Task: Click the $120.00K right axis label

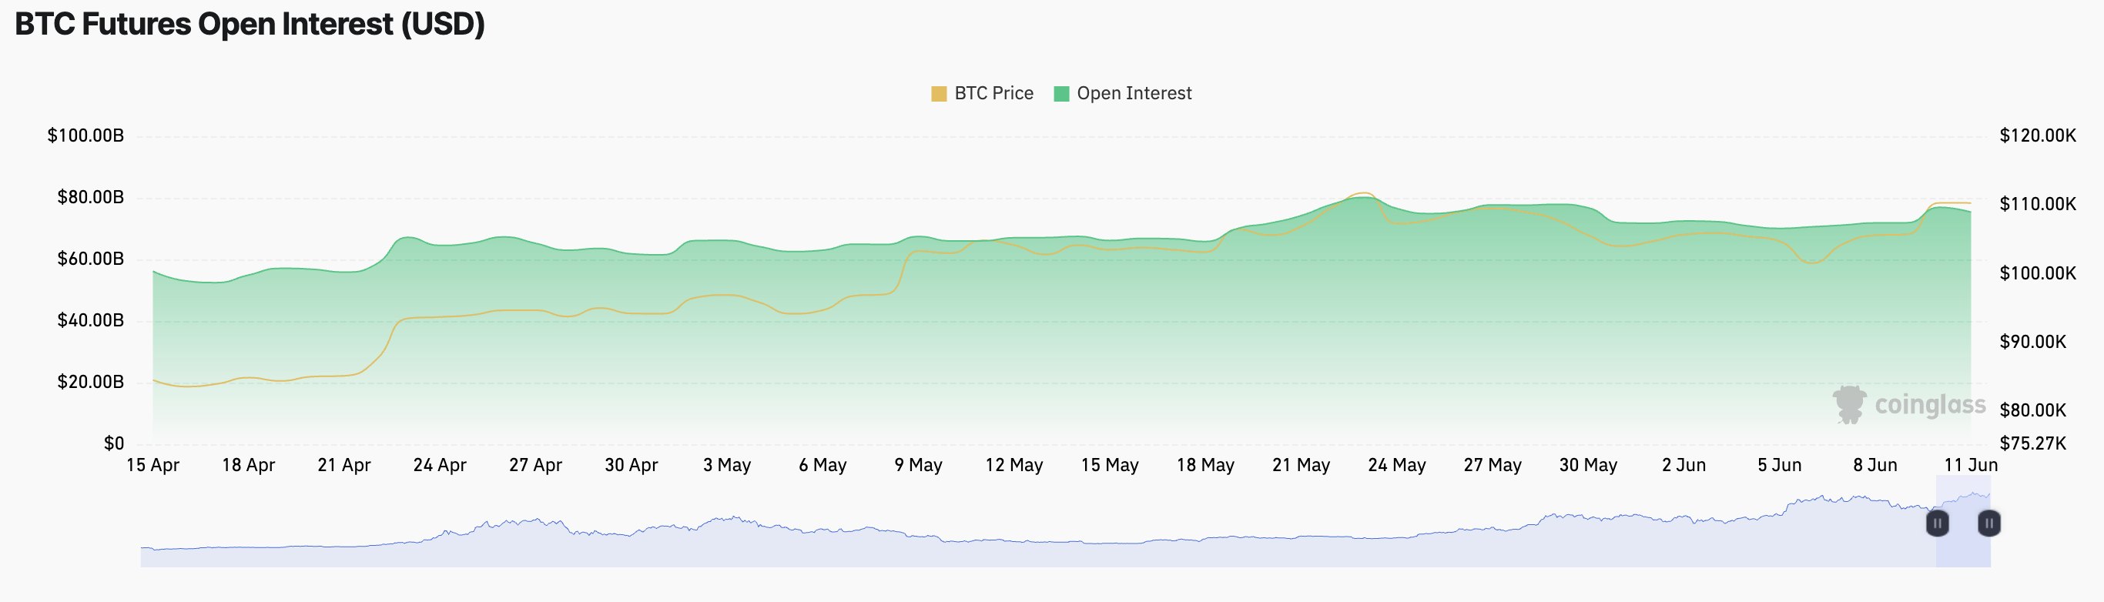Action: coord(2037,135)
